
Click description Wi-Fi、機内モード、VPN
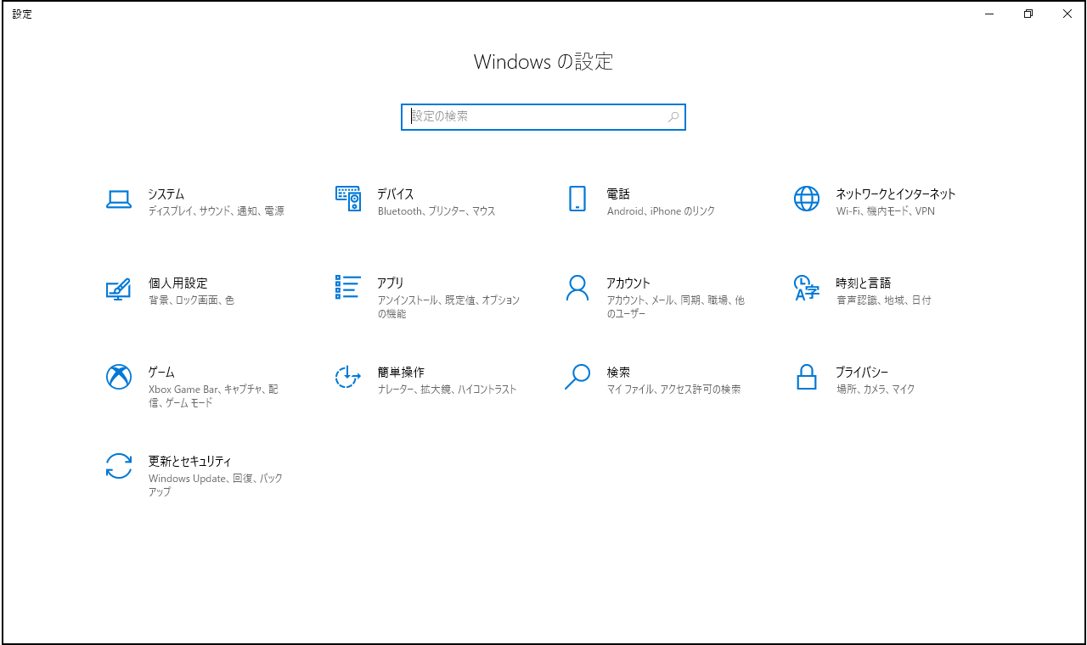886,211
